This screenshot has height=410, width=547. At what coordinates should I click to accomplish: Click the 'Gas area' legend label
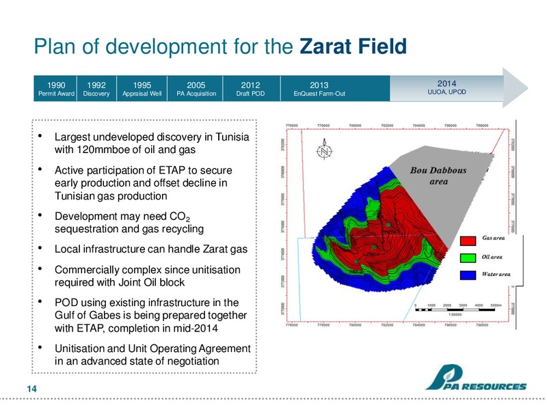(x=493, y=238)
